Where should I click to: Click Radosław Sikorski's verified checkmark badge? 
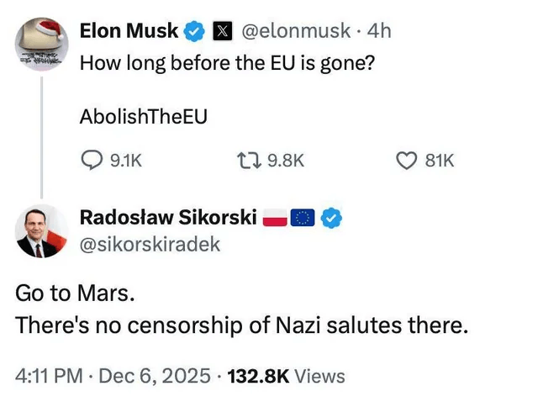click(331, 219)
